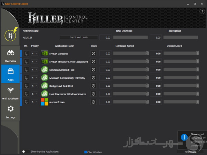Block Background Task Host traffic

point(93,86)
